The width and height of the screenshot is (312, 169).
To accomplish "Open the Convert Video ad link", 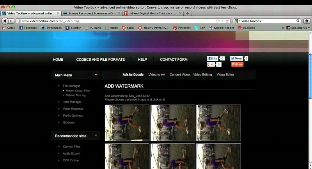I will (180, 74).
